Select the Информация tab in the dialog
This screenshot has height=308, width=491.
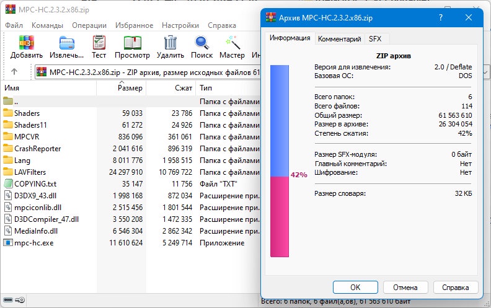coord(290,38)
